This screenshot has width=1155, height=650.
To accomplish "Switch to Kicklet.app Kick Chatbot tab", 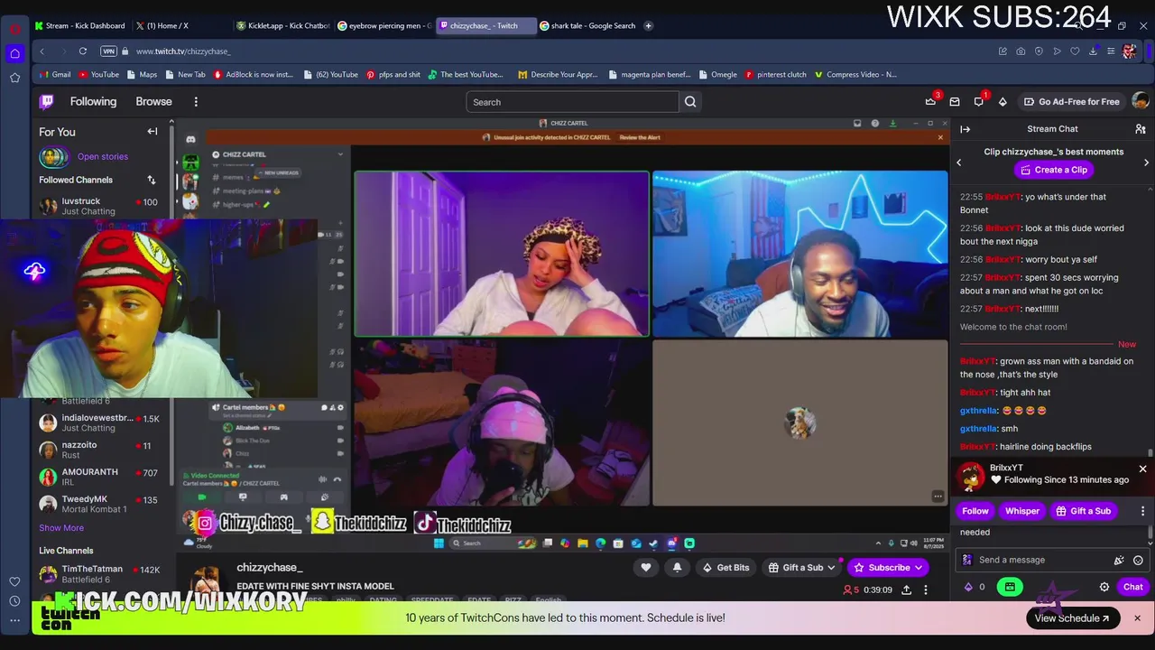I will tap(283, 25).
